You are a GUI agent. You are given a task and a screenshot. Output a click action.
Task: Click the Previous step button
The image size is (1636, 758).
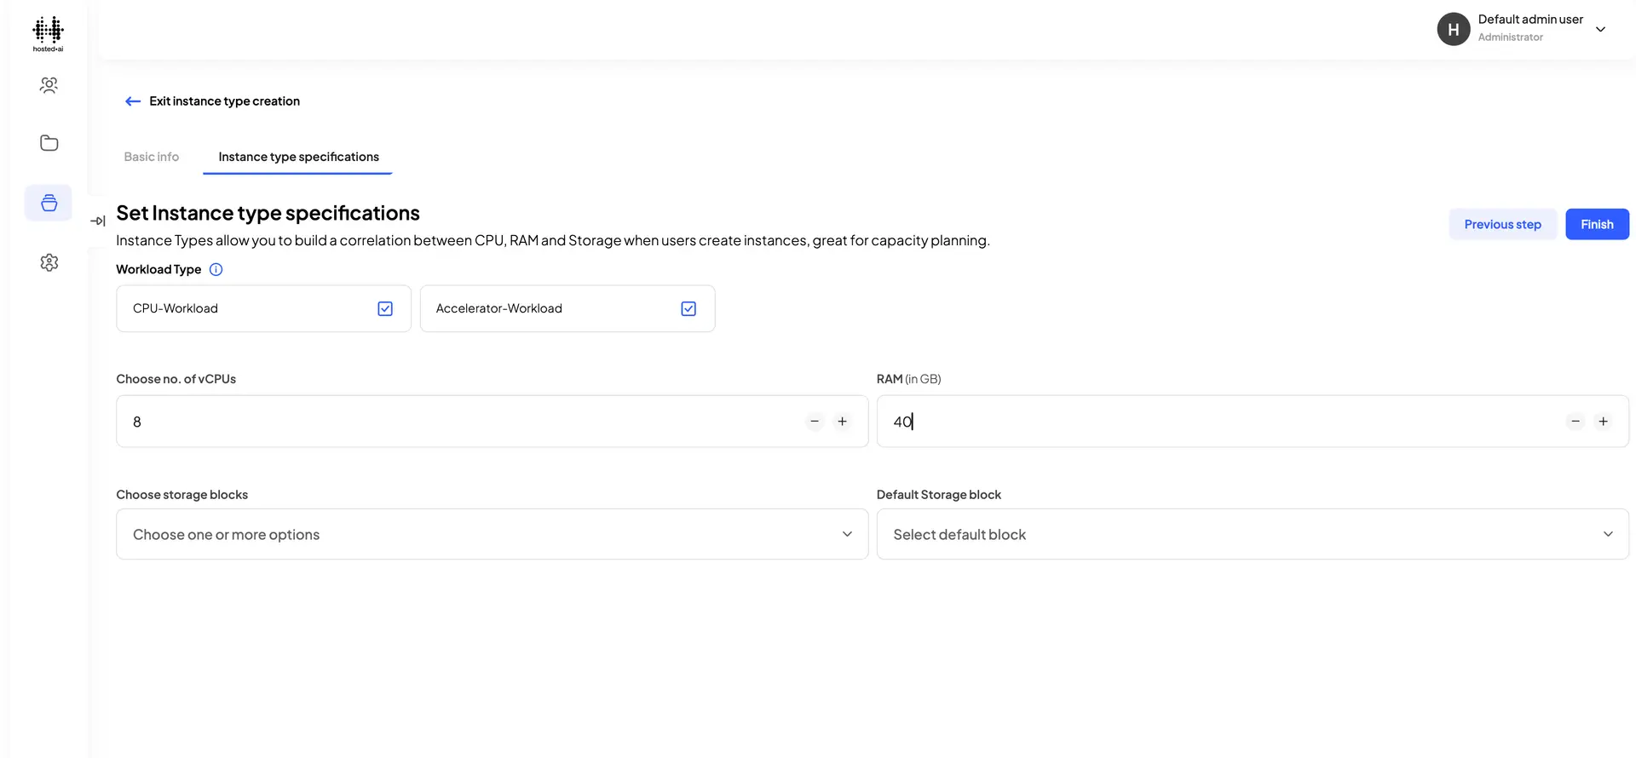point(1503,224)
